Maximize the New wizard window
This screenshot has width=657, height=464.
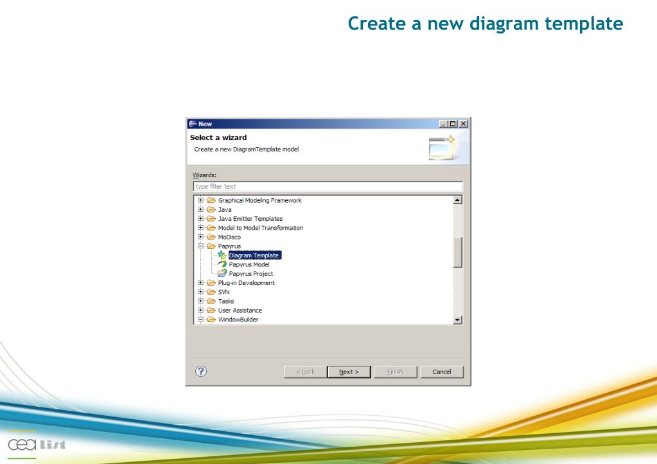click(453, 123)
